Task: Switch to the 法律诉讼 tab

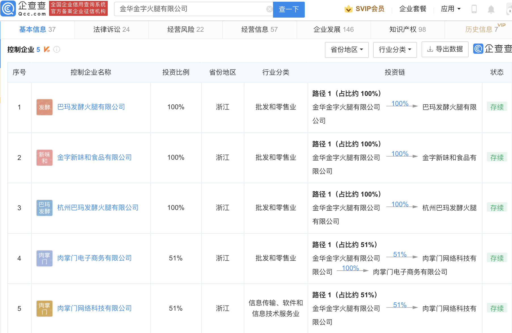Action: (x=111, y=29)
